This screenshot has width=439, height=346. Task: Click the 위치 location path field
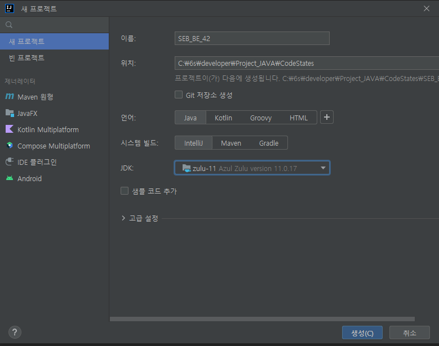pyautogui.click(x=307, y=63)
